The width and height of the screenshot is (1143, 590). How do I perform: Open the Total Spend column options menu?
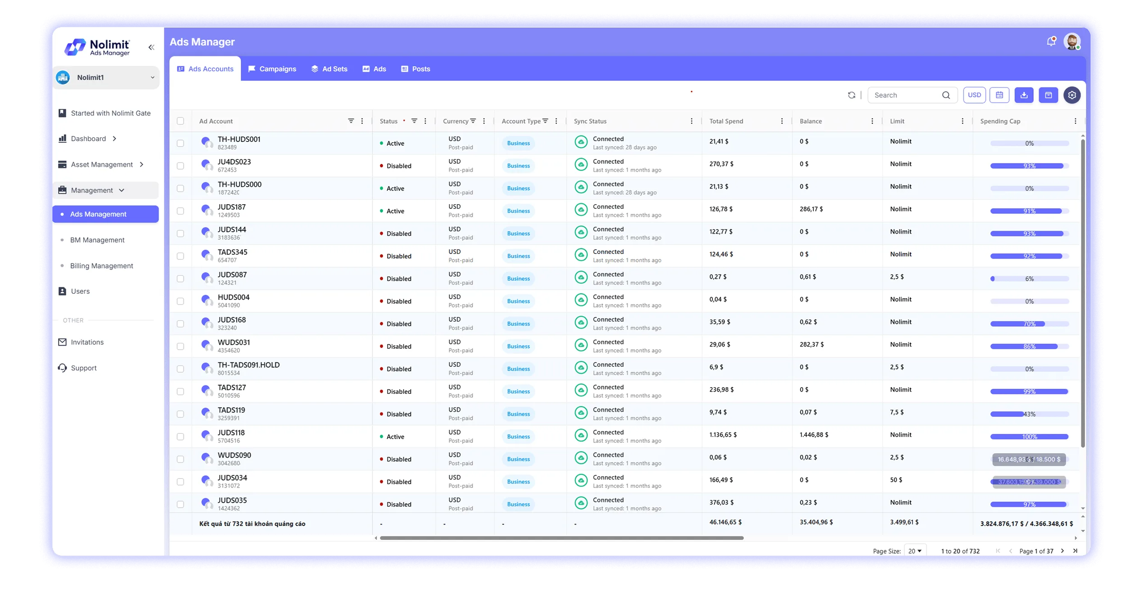click(x=782, y=121)
